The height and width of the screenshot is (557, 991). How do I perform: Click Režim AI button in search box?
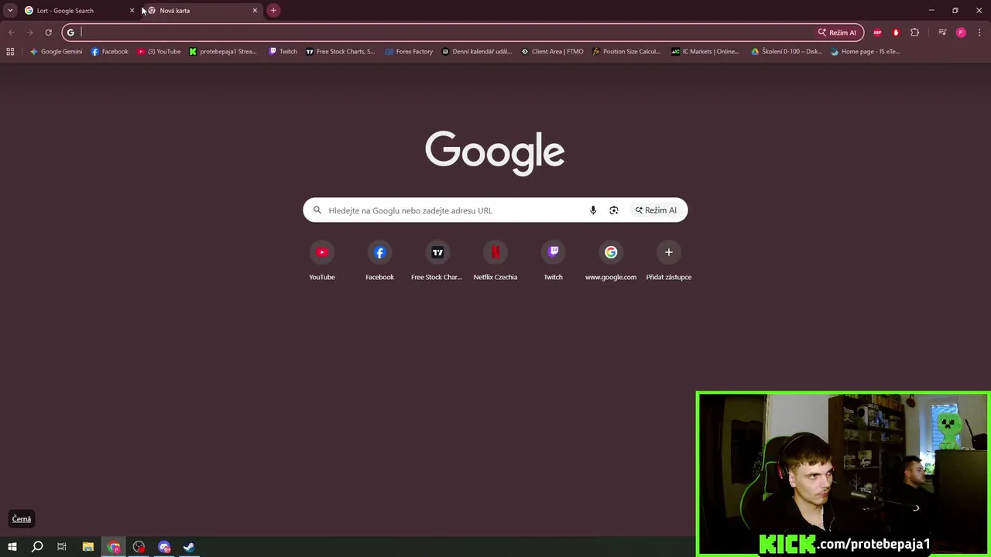(x=656, y=210)
